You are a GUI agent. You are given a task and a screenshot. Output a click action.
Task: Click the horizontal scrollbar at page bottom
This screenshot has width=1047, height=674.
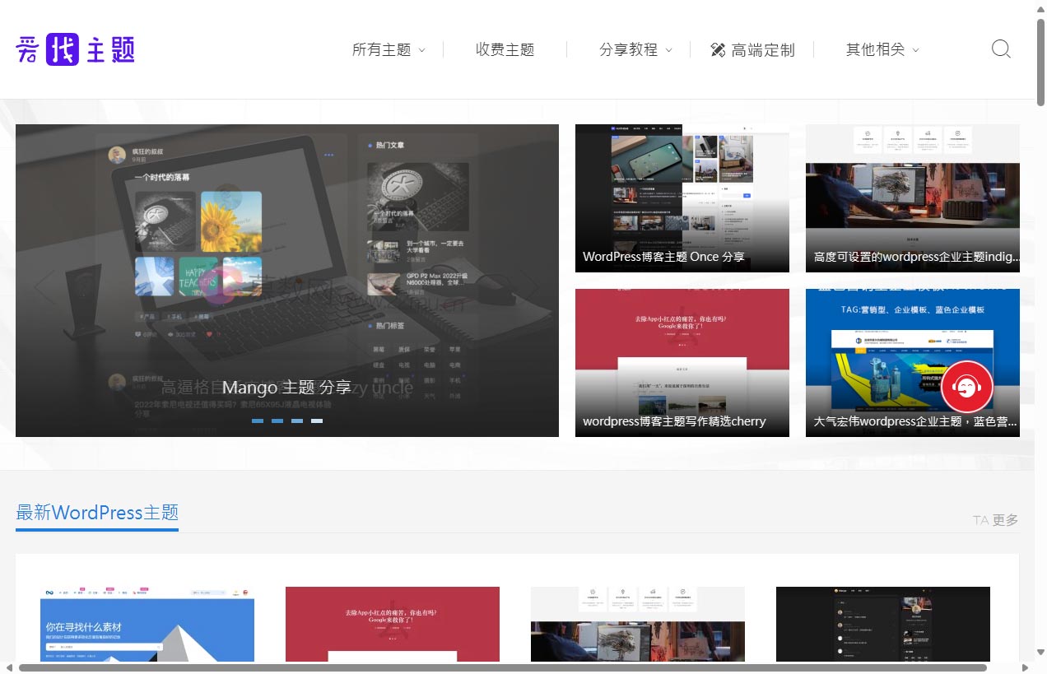point(502,667)
